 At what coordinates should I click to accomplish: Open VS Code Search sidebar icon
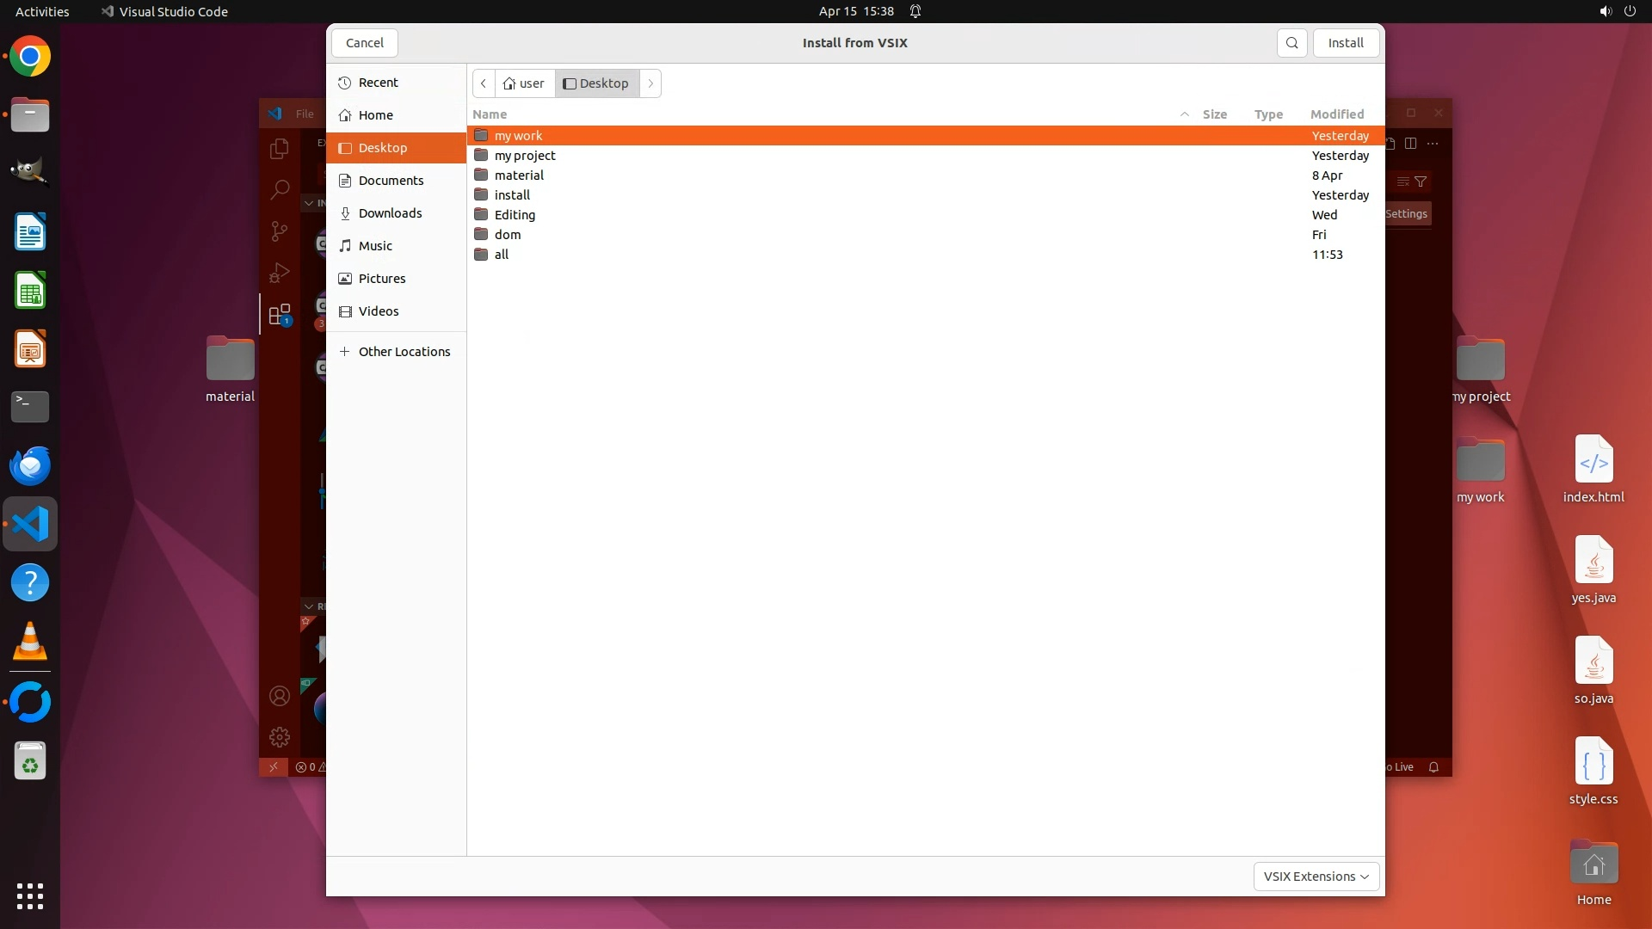[279, 189]
